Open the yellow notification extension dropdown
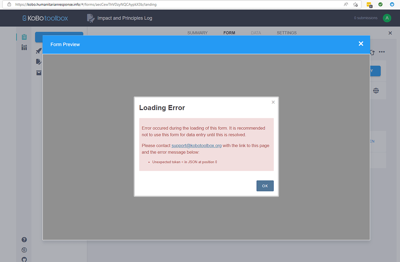The image size is (400, 262). [x=369, y=4]
